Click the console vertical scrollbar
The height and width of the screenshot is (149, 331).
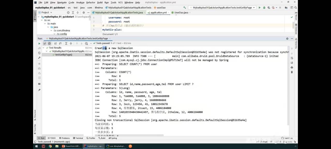click(x=288, y=85)
